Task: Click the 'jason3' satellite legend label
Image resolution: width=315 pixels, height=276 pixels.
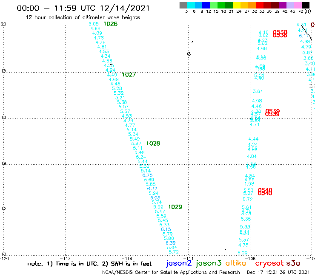Action: 208,263
